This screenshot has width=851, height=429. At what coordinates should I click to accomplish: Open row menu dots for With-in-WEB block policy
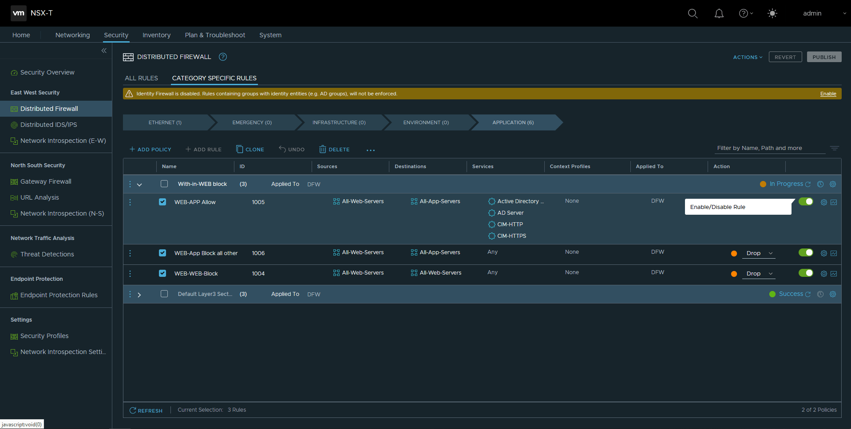[130, 184]
